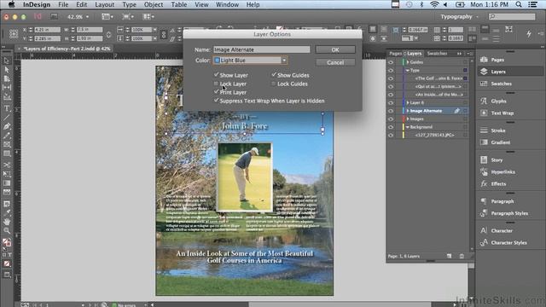Collapse the Background layer
Screen dimensions: 546x307
pos(408,127)
